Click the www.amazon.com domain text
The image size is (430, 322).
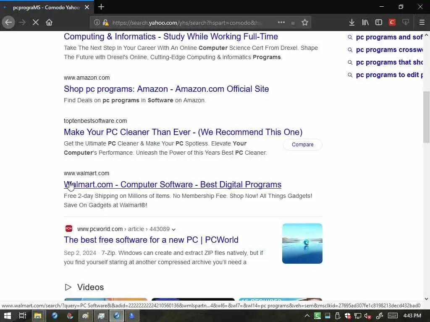coord(87,78)
